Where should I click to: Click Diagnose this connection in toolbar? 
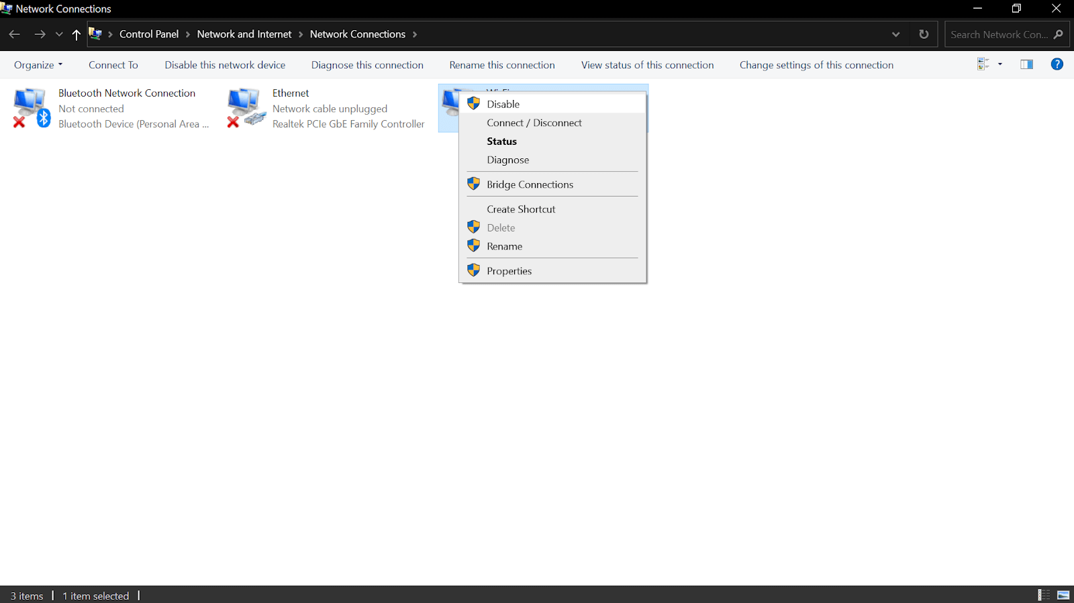(x=367, y=65)
